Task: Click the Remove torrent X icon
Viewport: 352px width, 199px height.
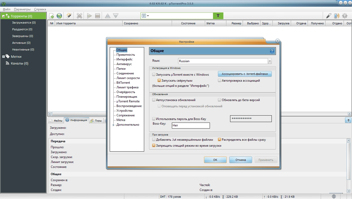Action: coord(79,16)
